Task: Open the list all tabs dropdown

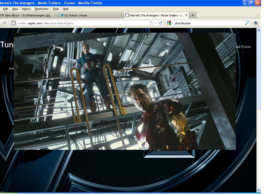Action: click(258, 15)
